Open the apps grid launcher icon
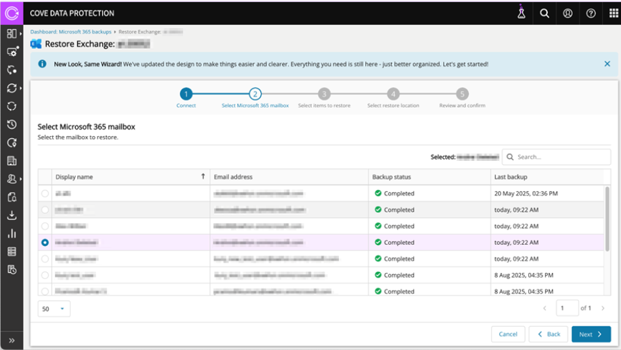Image resolution: width=621 pixels, height=350 pixels. tap(614, 13)
